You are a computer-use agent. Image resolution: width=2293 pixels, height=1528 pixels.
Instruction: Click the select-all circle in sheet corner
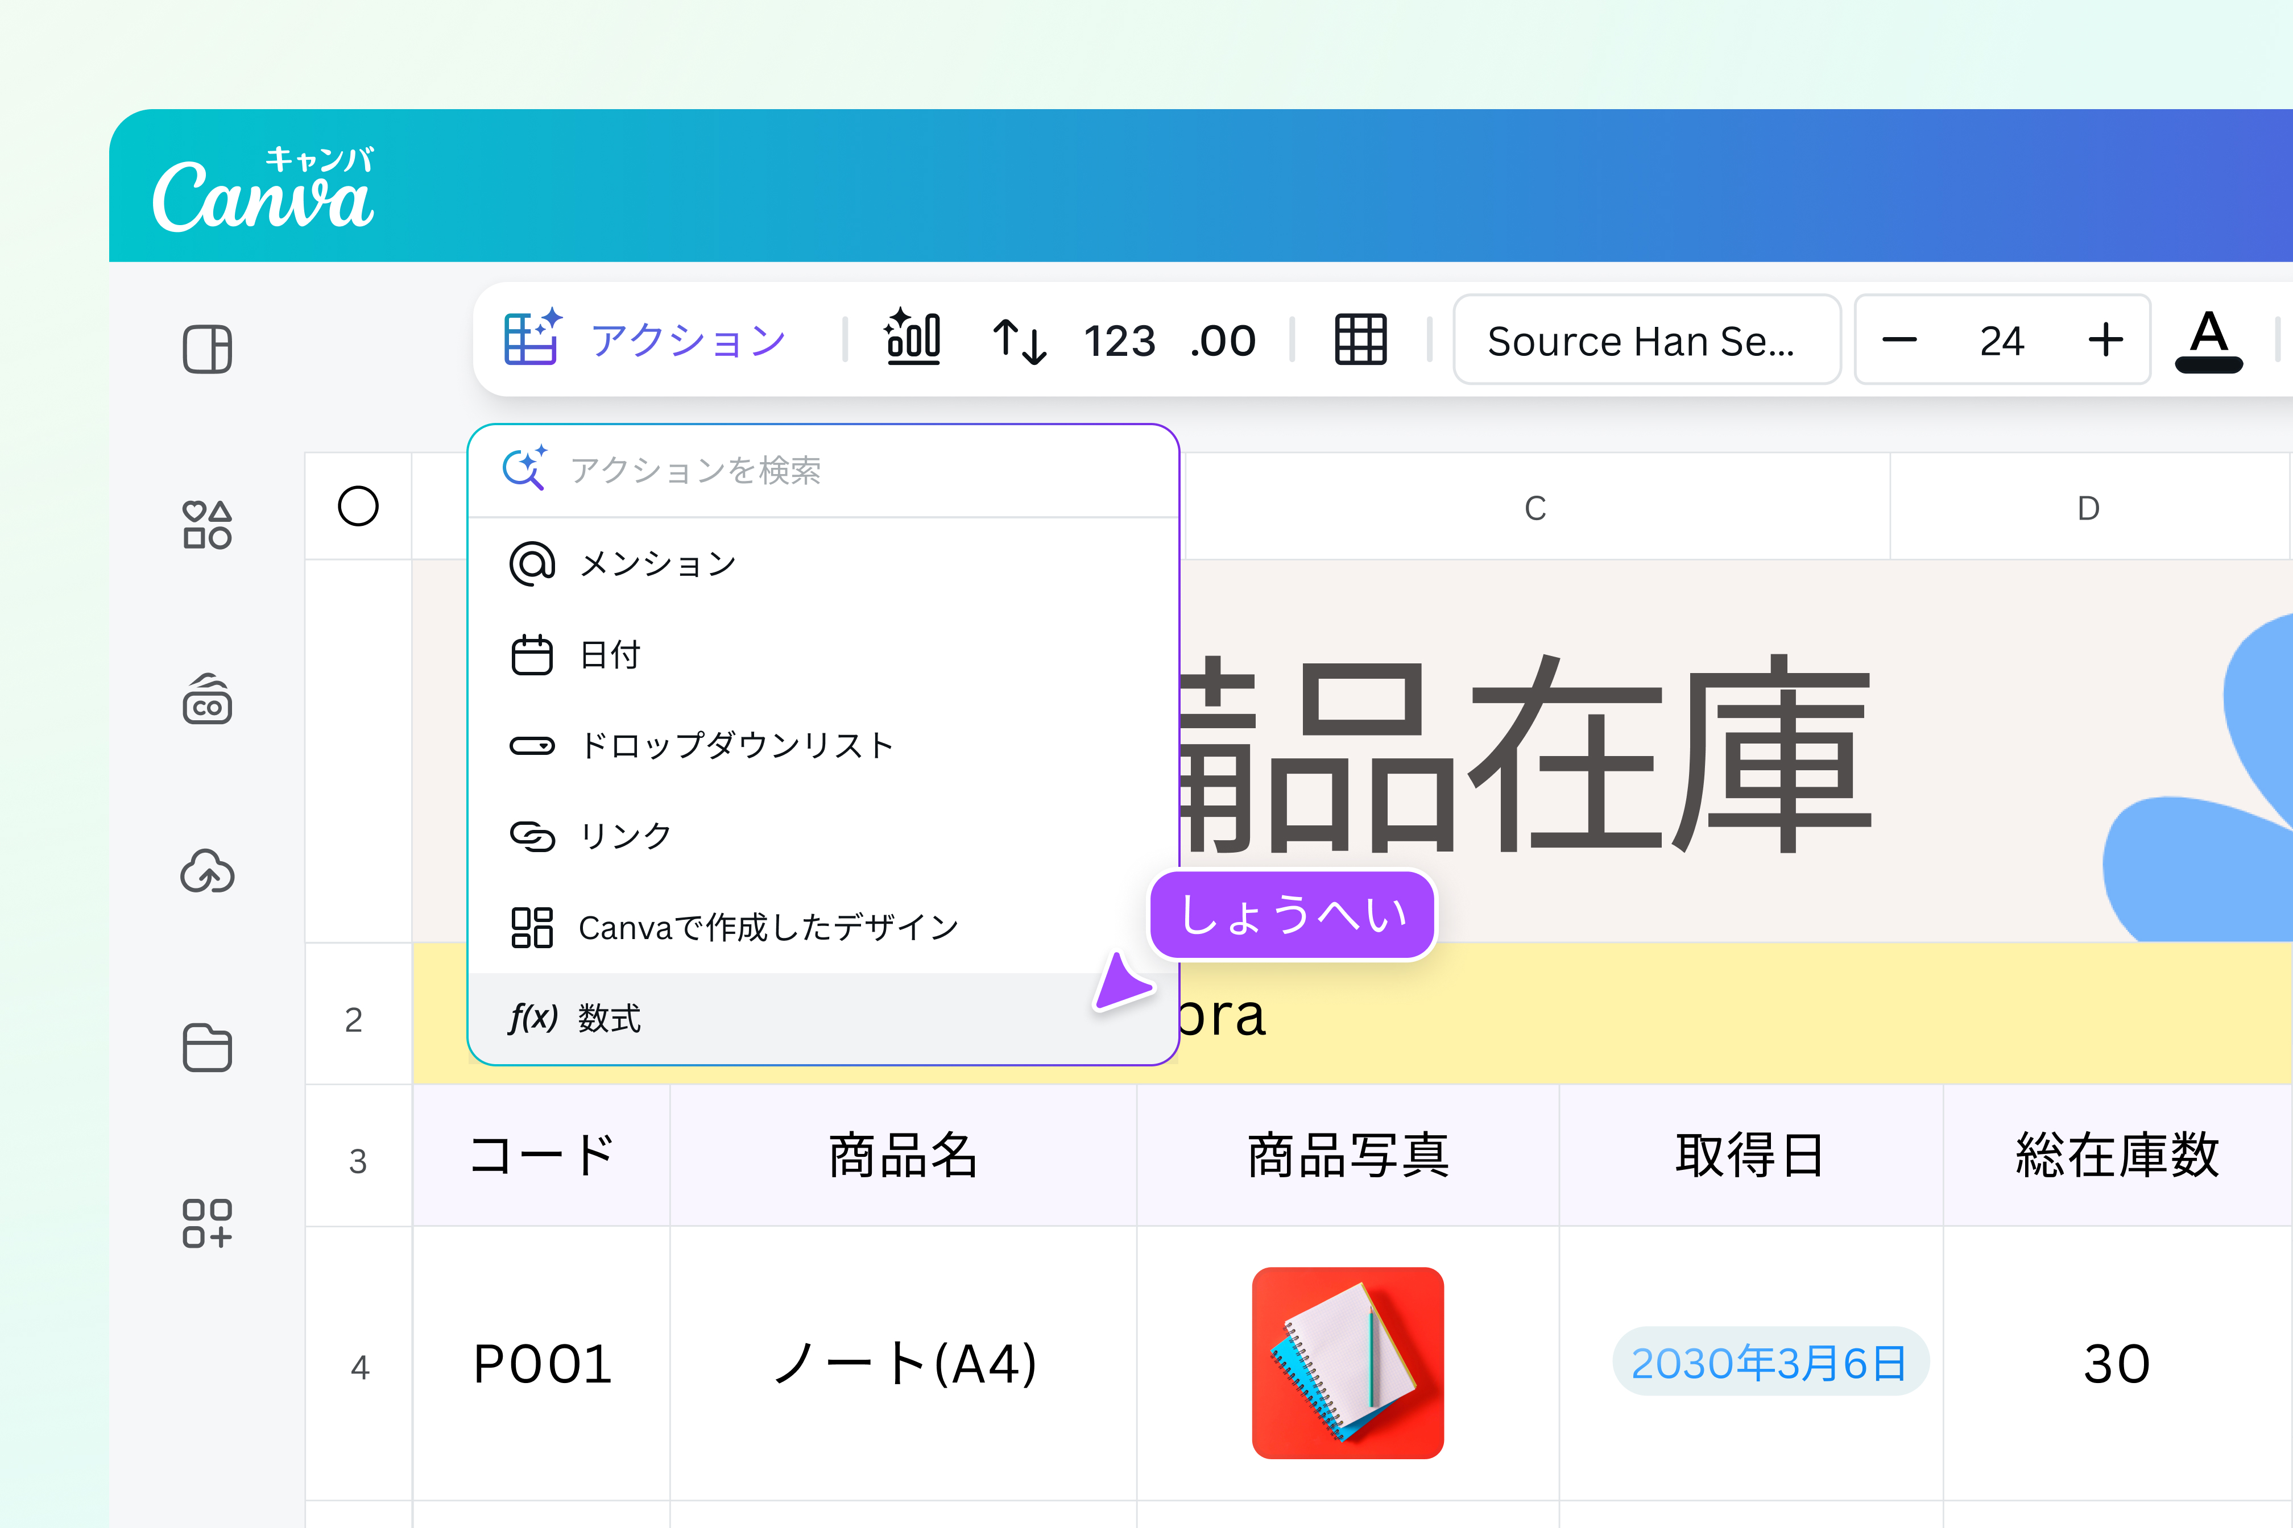point(358,506)
